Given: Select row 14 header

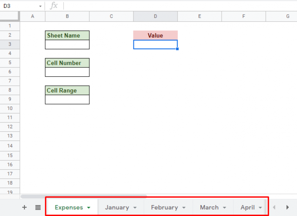Looking at the screenshot, I should click(10, 146).
